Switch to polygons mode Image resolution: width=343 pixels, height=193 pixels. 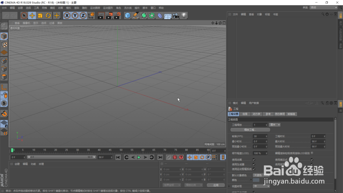tap(4, 77)
